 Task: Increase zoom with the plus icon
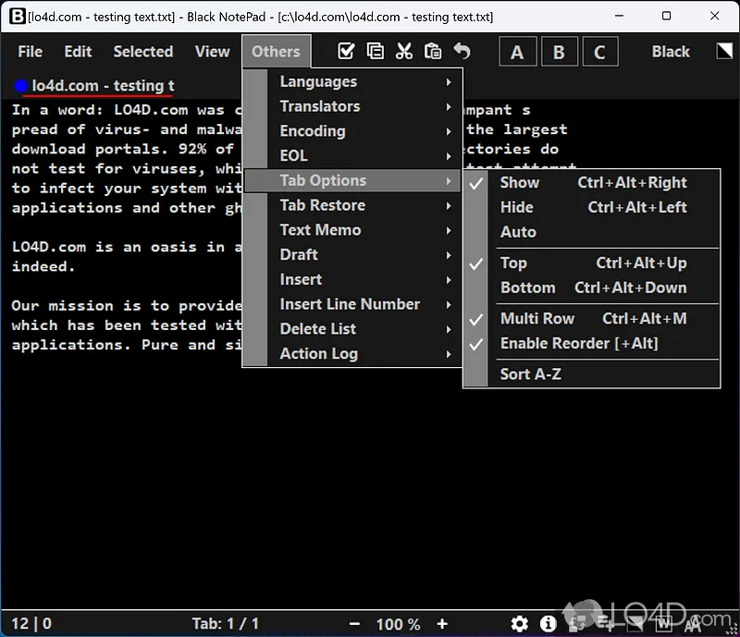pyautogui.click(x=442, y=624)
